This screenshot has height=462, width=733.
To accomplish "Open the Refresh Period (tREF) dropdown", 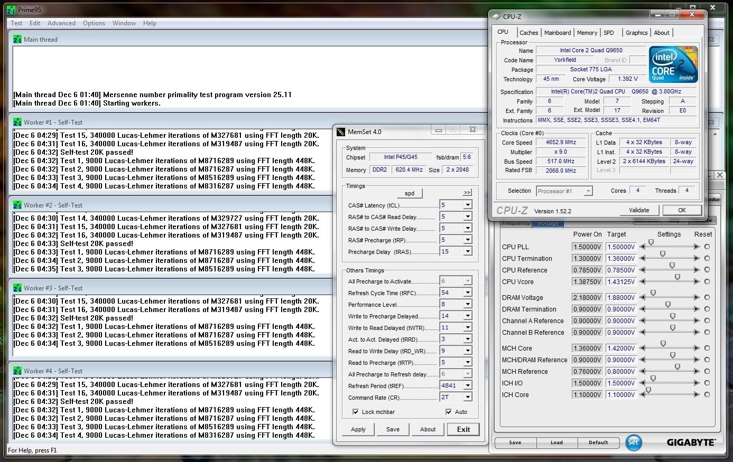I will (467, 385).
